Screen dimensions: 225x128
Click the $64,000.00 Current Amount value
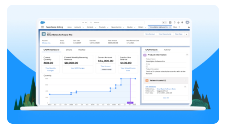tap(106, 61)
